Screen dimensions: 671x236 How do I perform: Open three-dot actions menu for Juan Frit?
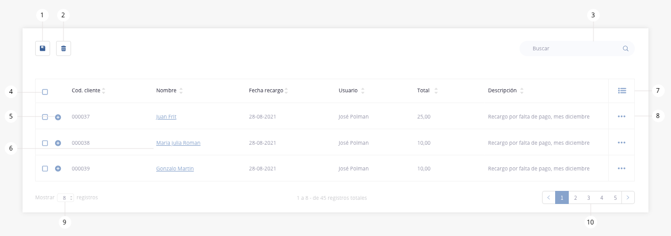622,116
